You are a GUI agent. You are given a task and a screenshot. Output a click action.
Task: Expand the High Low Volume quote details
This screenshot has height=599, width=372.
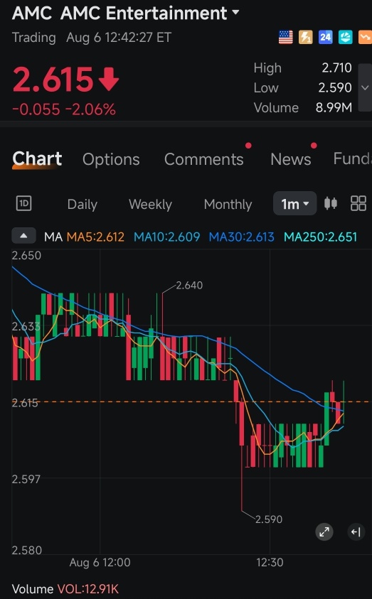click(x=365, y=87)
